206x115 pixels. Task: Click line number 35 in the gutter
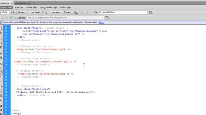tap(6, 92)
